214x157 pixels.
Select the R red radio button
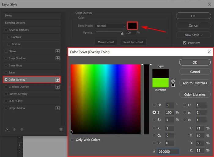154,128
